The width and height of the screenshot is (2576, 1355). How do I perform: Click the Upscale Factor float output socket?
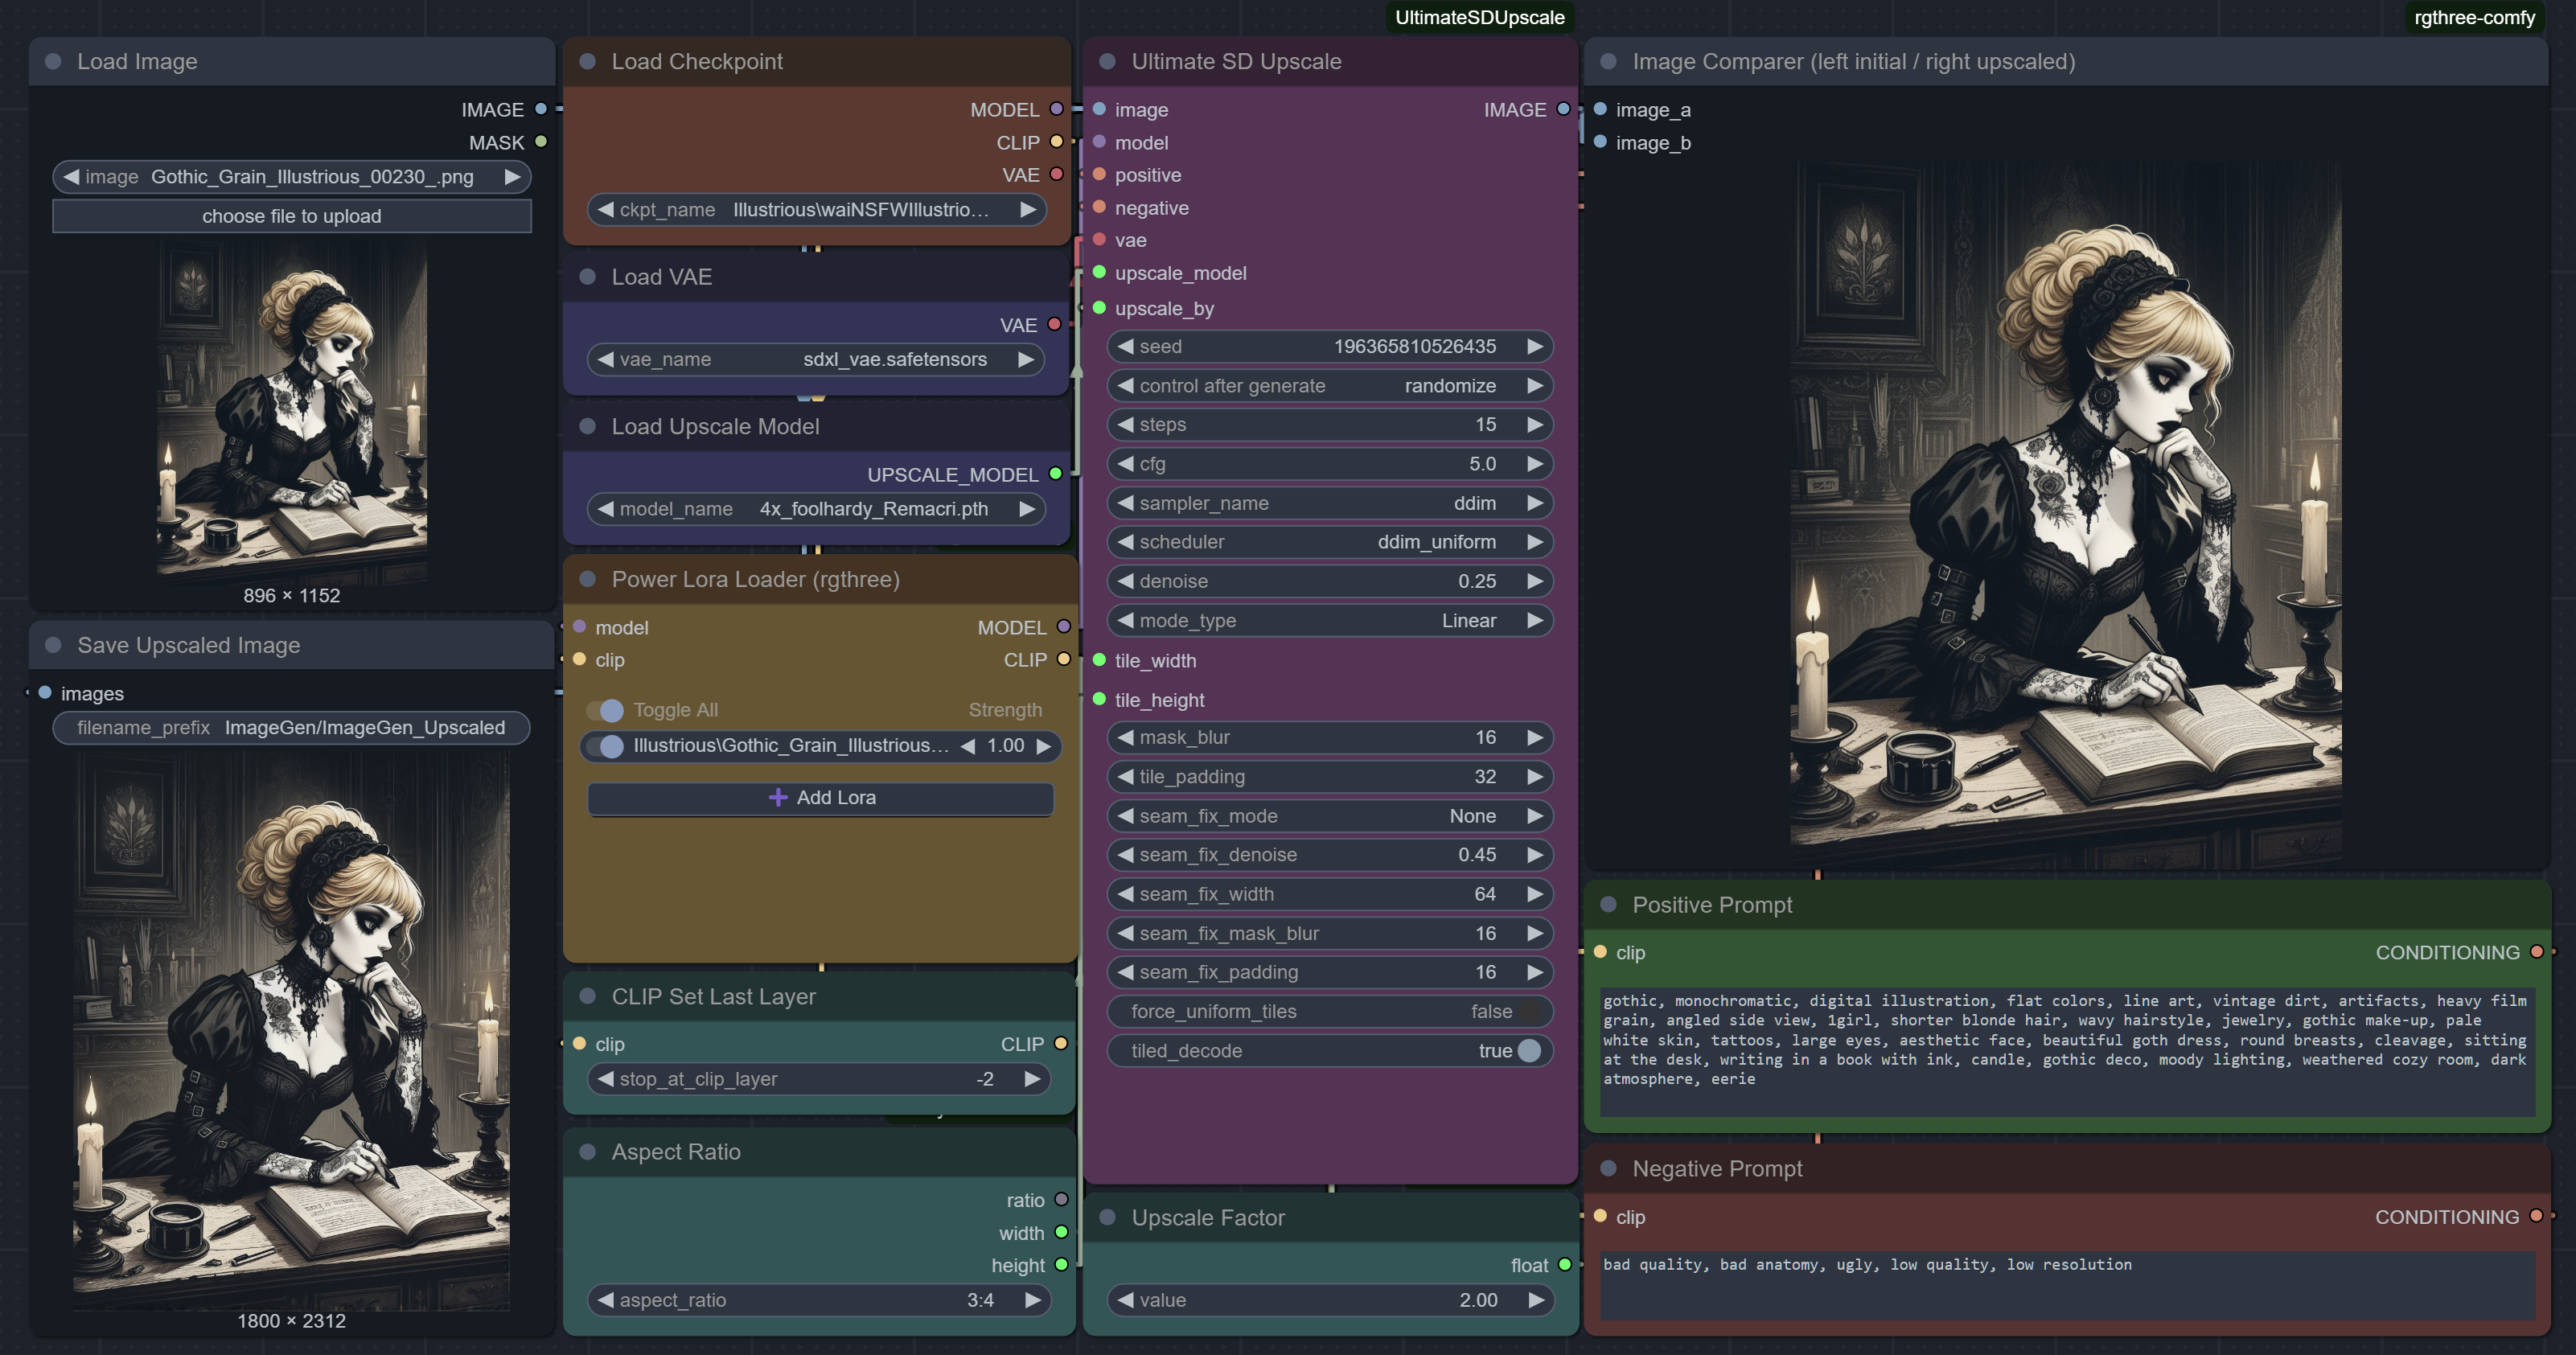coord(1565,1265)
